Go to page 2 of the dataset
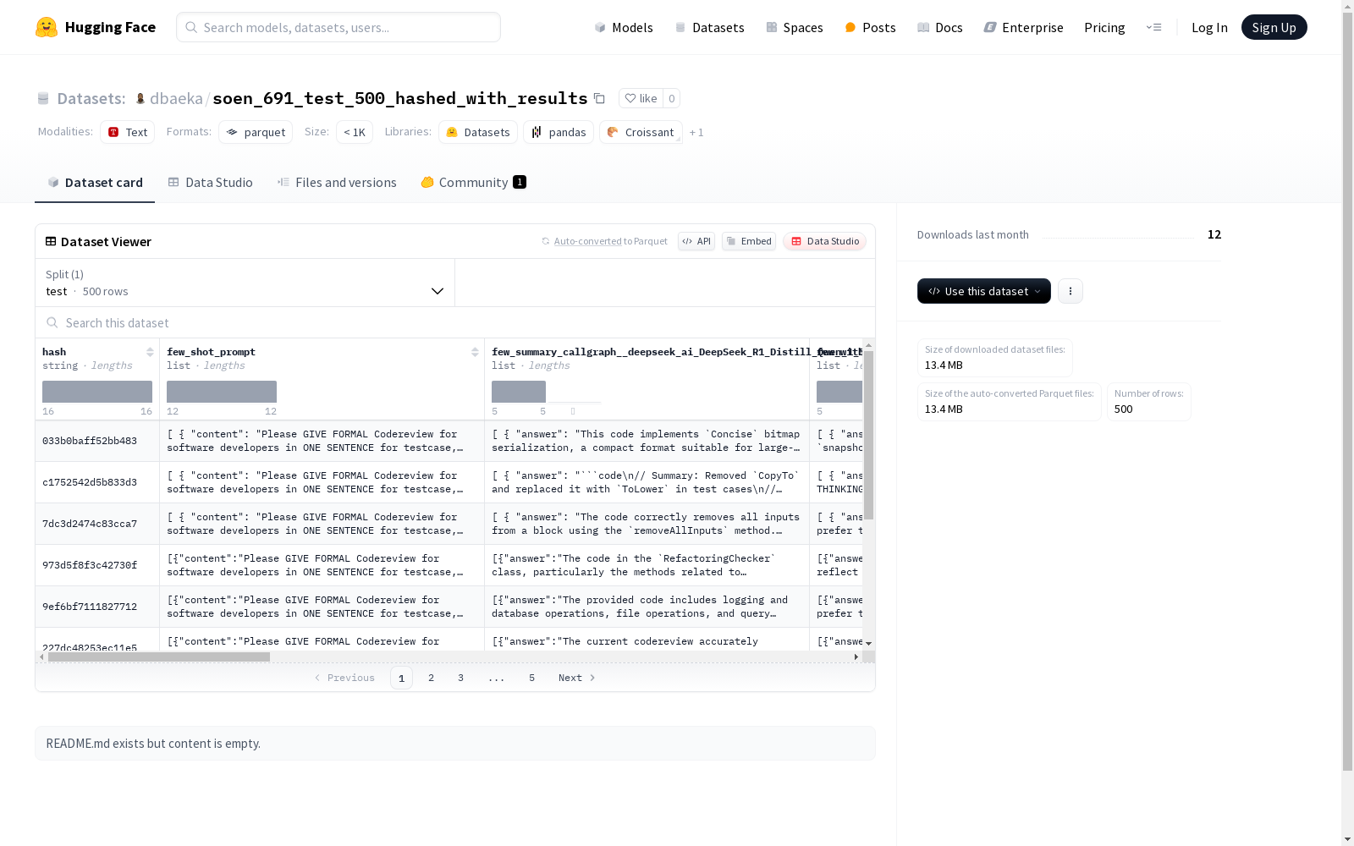 tap(432, 678)
